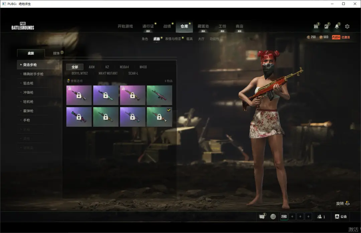Click the 8 物品 item count text
The height and width of the screenshot is (233, 361).
(x=168, y=81)
